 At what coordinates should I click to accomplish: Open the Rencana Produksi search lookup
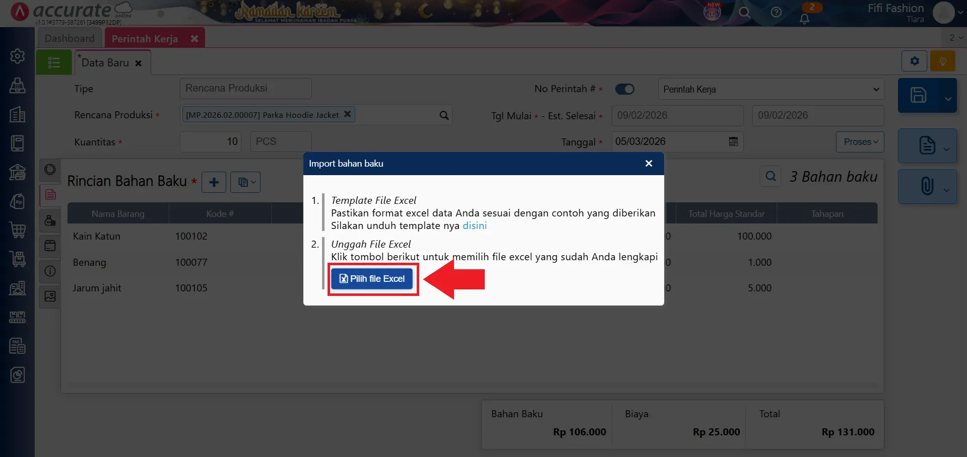(x=444, y=115)
